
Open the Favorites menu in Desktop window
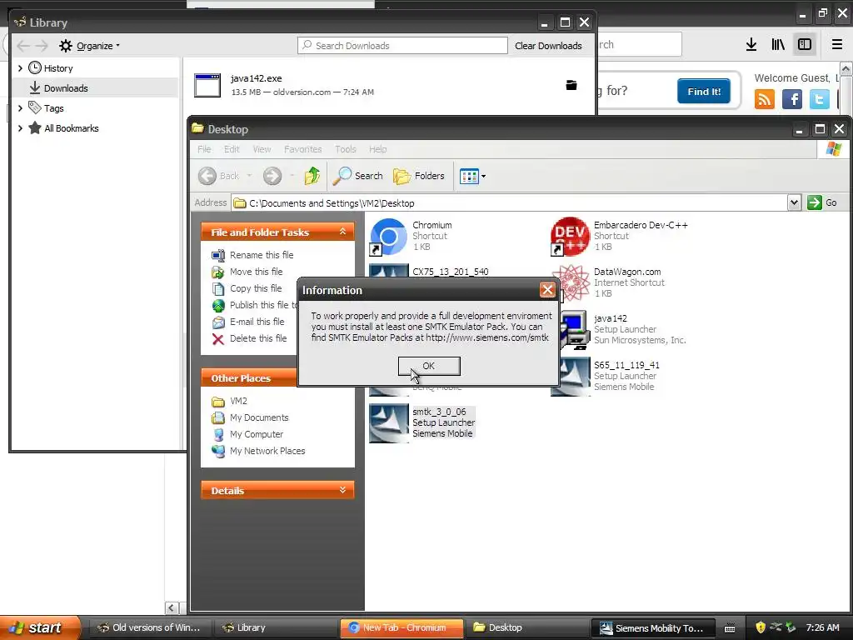click(302, 149)
